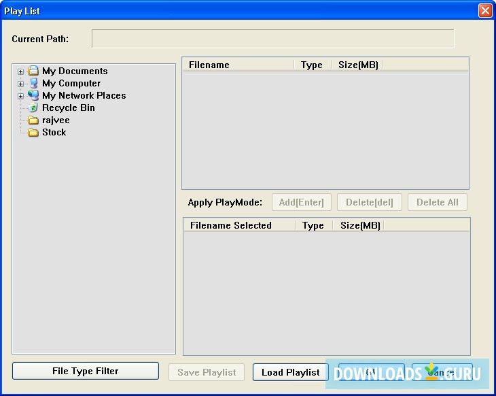The image size is (496, 396).
Task: Click the My Computer icon
Action: tap(33, 83)
